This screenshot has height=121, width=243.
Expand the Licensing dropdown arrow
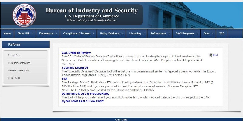click(144, 34)
